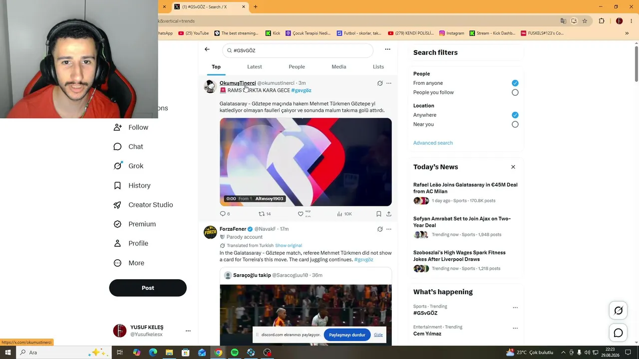639x359 pixels.
Task: Select the 'Anywhere' location filter
Action: tap(515, 115)
